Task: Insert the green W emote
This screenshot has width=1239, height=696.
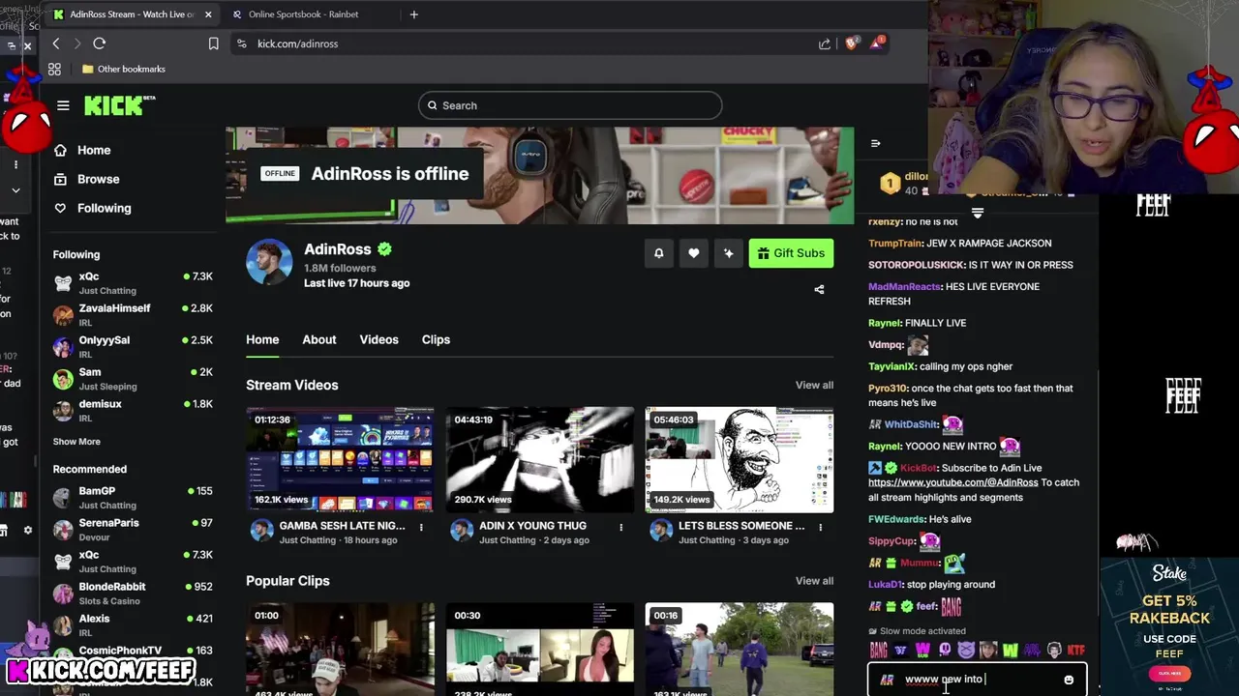Action: click(x=1011, y=650)
